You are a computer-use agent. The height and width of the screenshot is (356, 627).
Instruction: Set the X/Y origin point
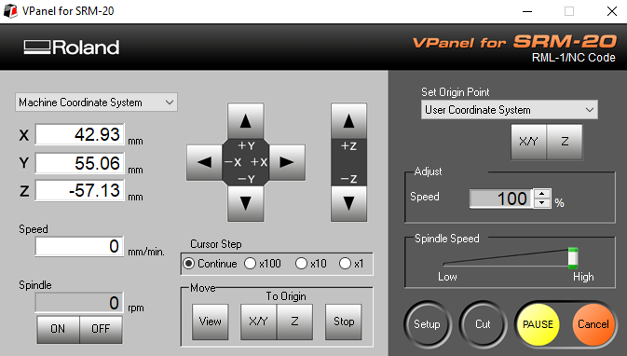(528, 142)
